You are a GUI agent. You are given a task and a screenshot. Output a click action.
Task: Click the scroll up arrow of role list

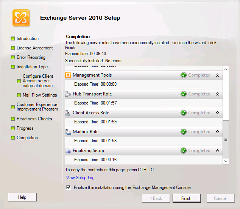tap(226, 69)
